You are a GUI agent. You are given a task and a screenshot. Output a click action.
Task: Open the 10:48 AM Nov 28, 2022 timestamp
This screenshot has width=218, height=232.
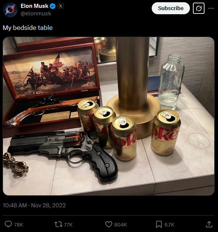[x=34, y=205]
